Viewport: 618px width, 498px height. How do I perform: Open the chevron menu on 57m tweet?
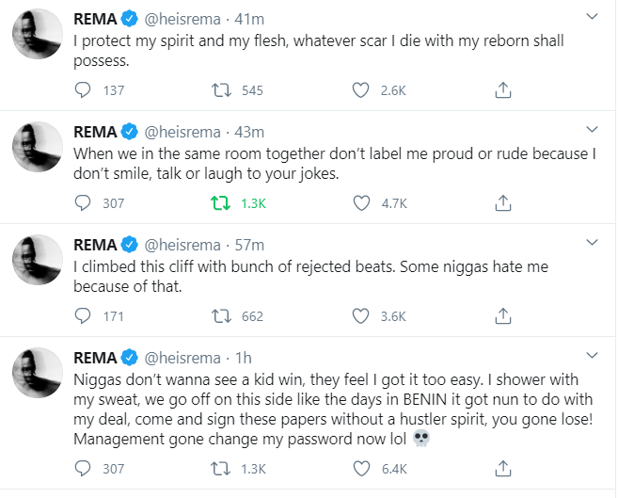click(591, 242)
